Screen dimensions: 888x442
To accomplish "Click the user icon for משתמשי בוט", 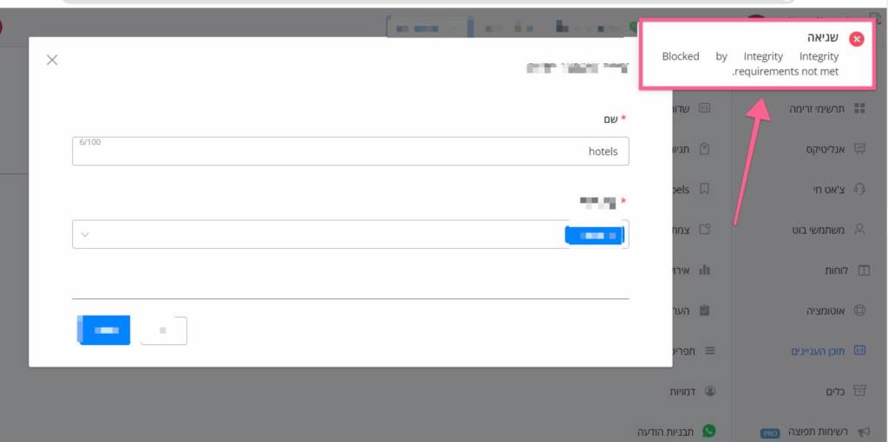I will tap(859, 230).
